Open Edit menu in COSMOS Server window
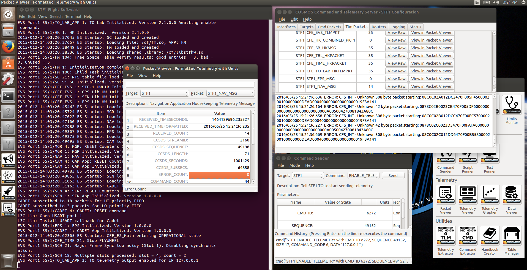This screenshot has height=270, width=527. click(x=294, y=19)
